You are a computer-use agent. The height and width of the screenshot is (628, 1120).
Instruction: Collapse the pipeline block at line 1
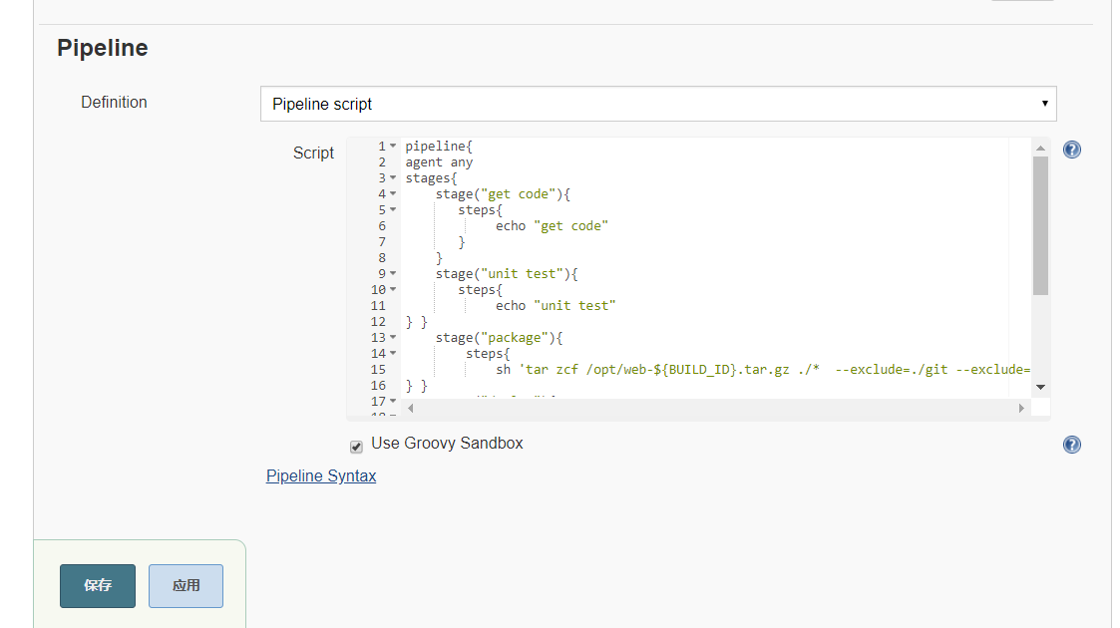(393, 147)
